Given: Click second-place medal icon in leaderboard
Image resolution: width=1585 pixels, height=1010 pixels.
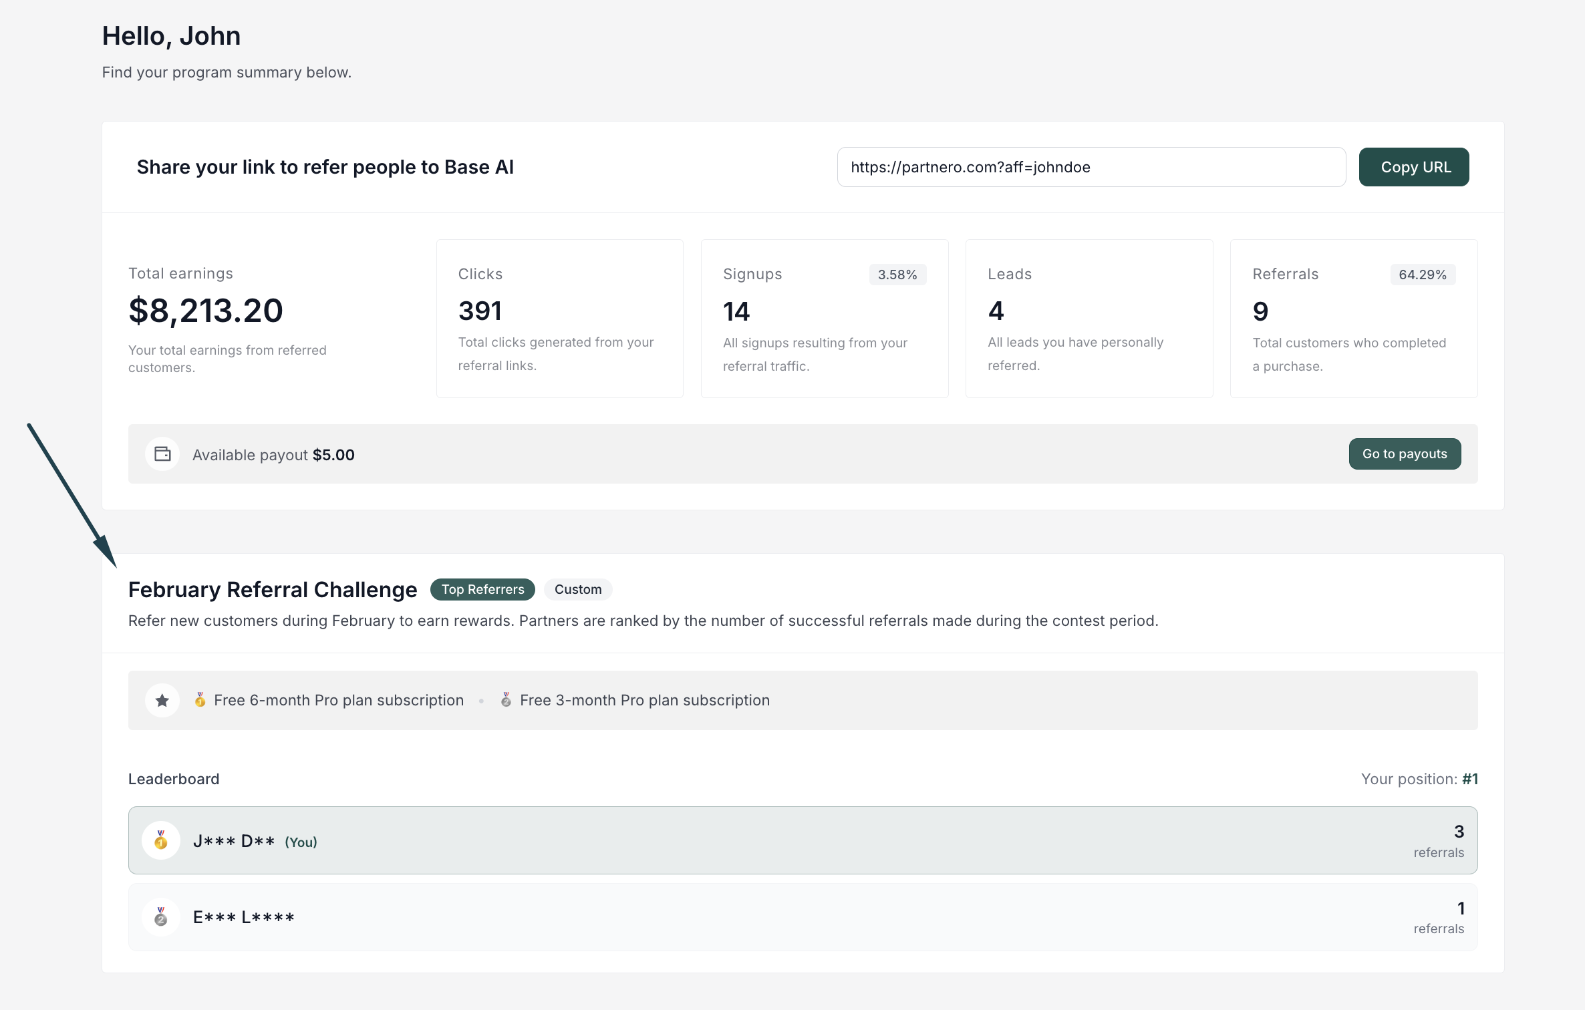Looking at the screenshot, I should [161, 916].
